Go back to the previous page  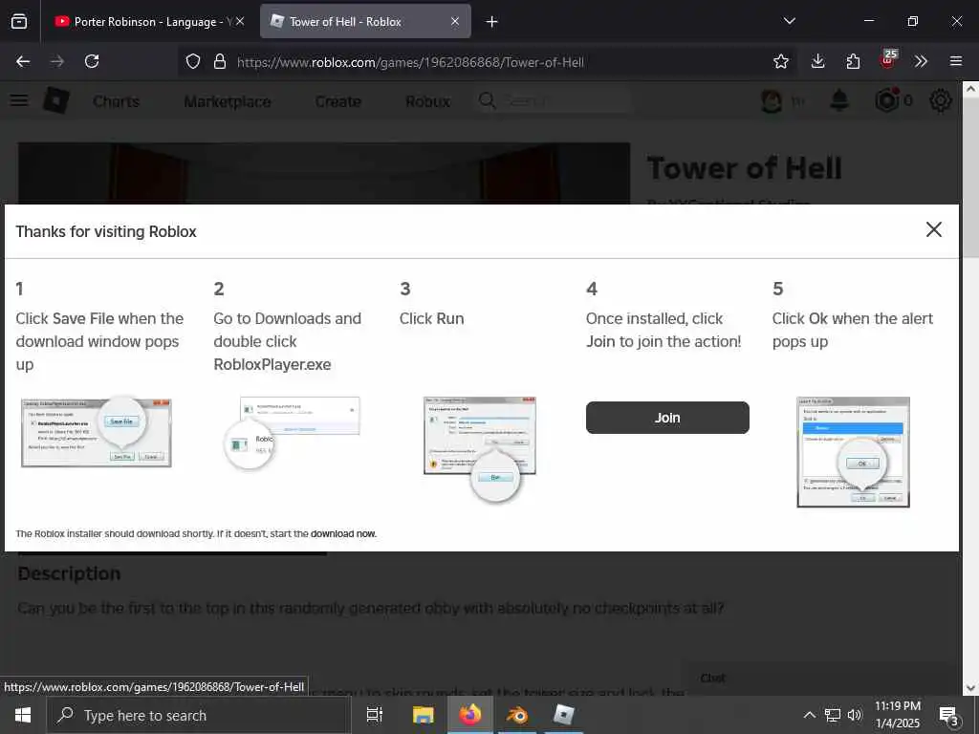pyautogui.click(x=23, y=61)
